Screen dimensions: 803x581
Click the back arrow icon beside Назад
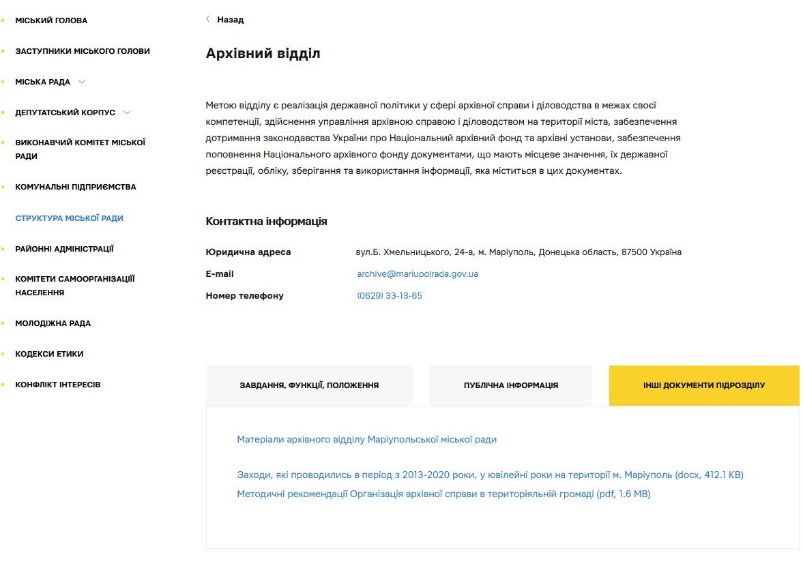(x=207, y=20)
